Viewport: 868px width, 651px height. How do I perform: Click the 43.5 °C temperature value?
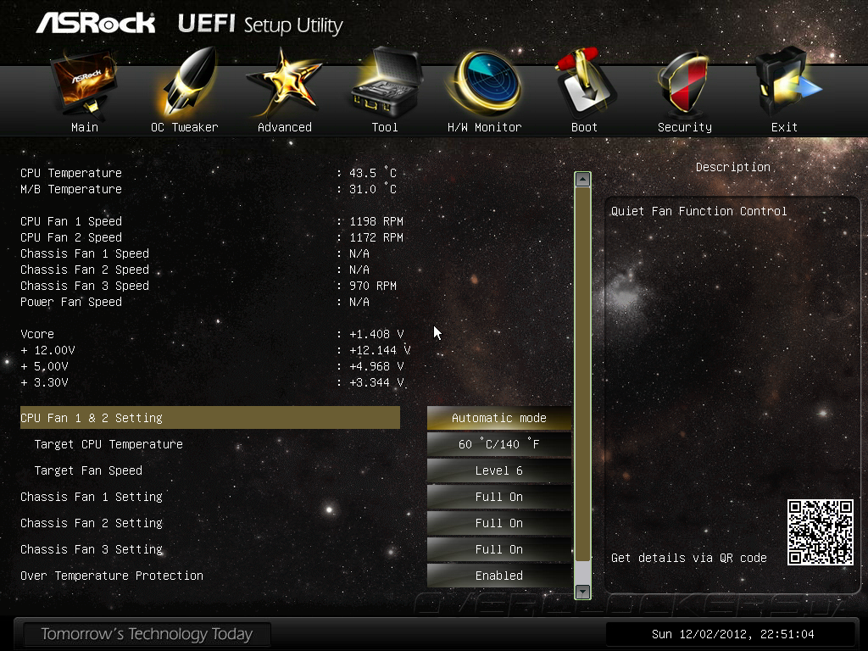[373, 173]
